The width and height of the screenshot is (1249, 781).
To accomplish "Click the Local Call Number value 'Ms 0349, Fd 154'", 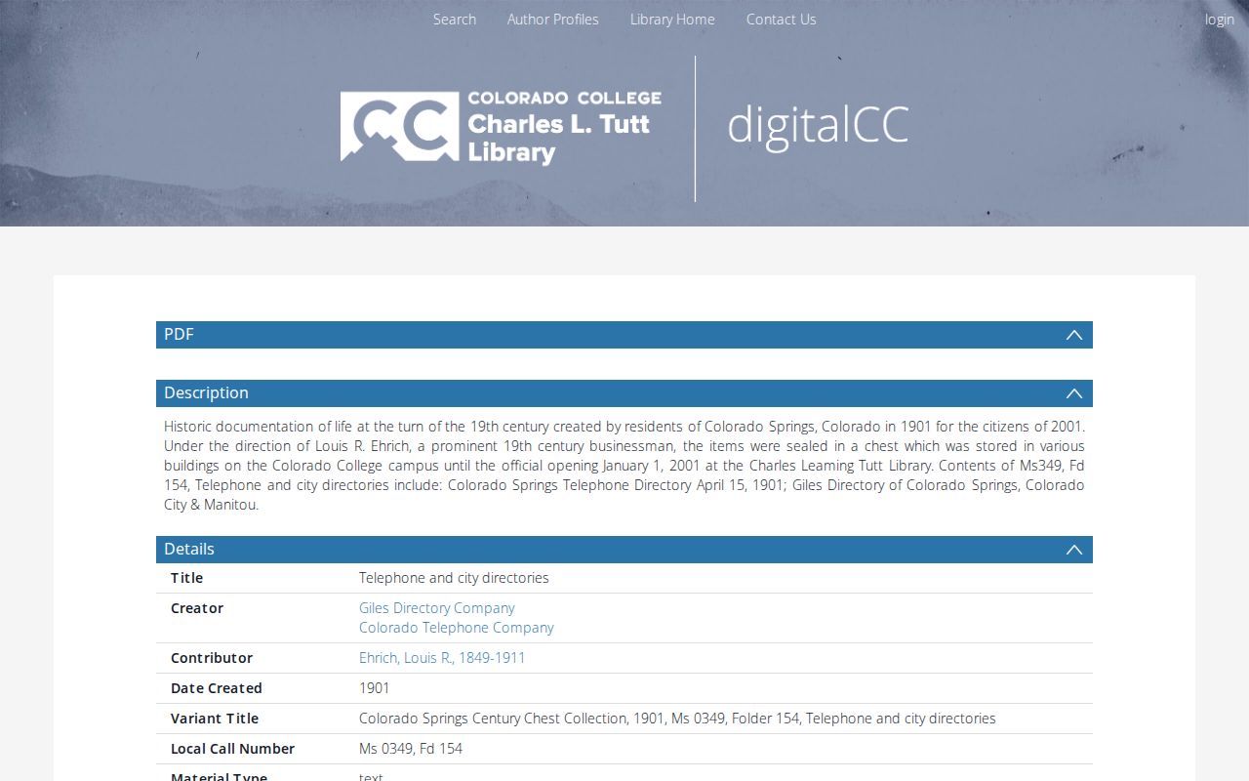I will pyautogui.click(x=411, y=749).
